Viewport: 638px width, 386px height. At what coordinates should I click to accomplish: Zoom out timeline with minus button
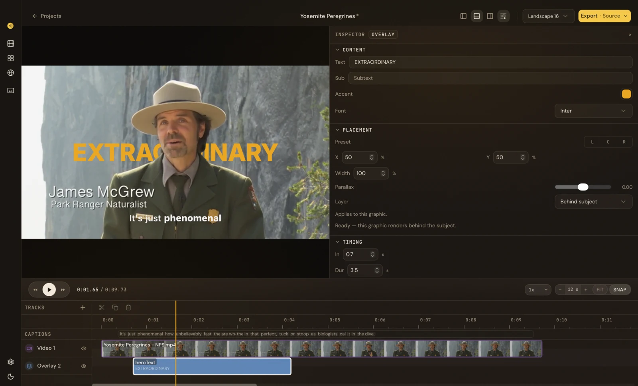[x=560, y=289]
